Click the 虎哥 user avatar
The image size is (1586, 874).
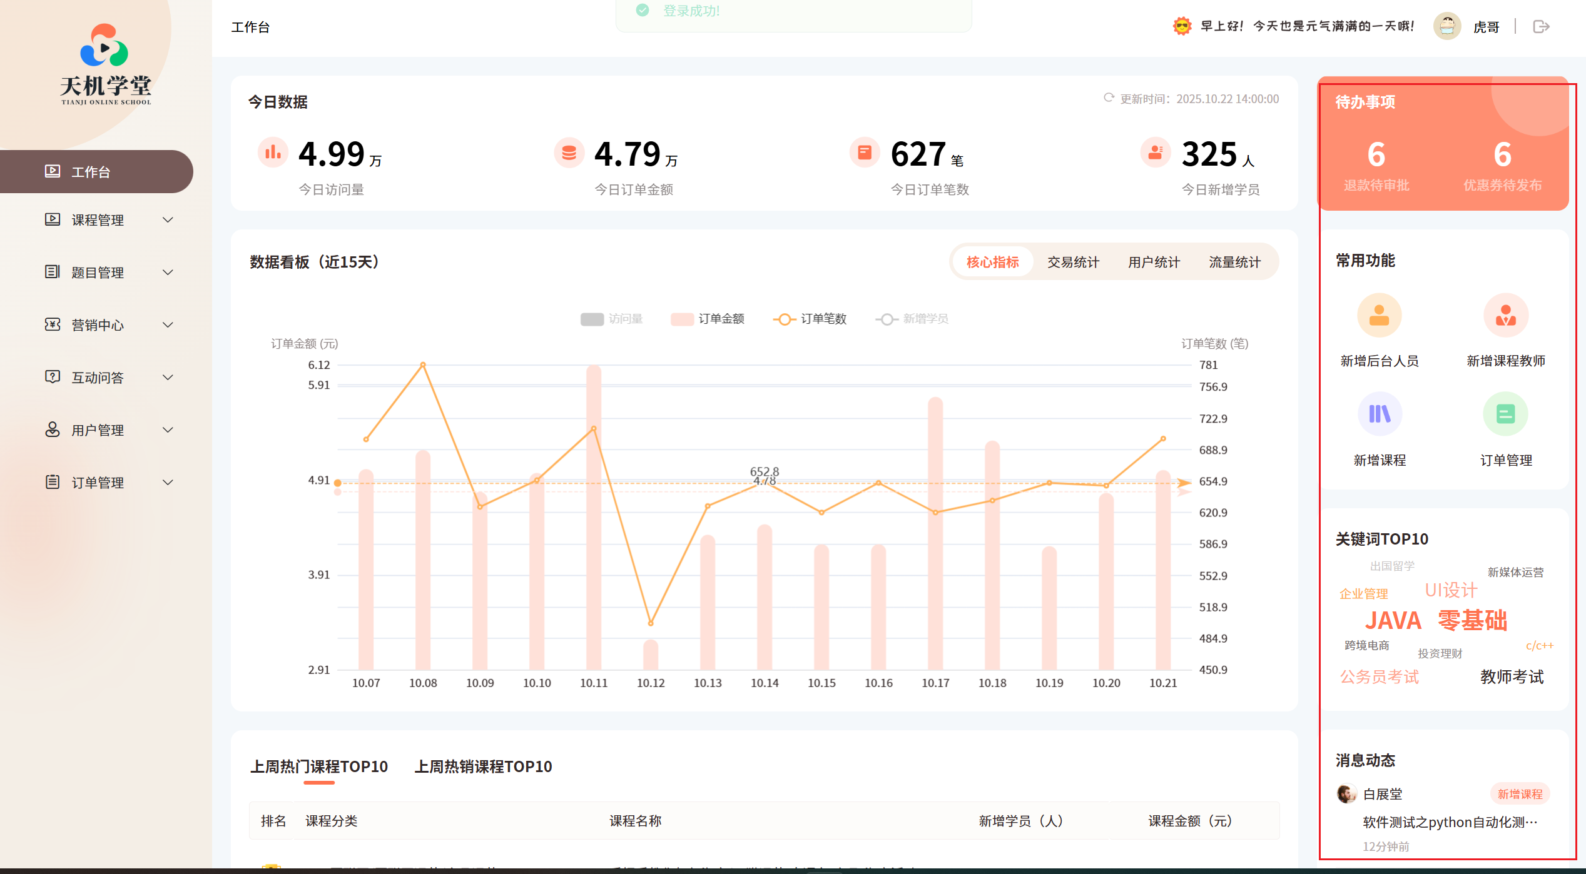(1447, 27)
